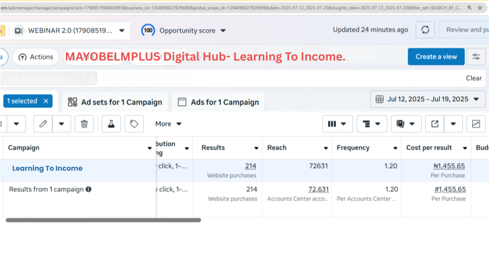The width and height of the screenshot is (489, 268).
Task: Open the A/B test flask icon
Action: click(111, 124)
